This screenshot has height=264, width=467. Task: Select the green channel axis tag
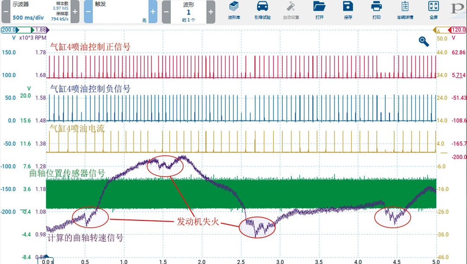point(25,30)
